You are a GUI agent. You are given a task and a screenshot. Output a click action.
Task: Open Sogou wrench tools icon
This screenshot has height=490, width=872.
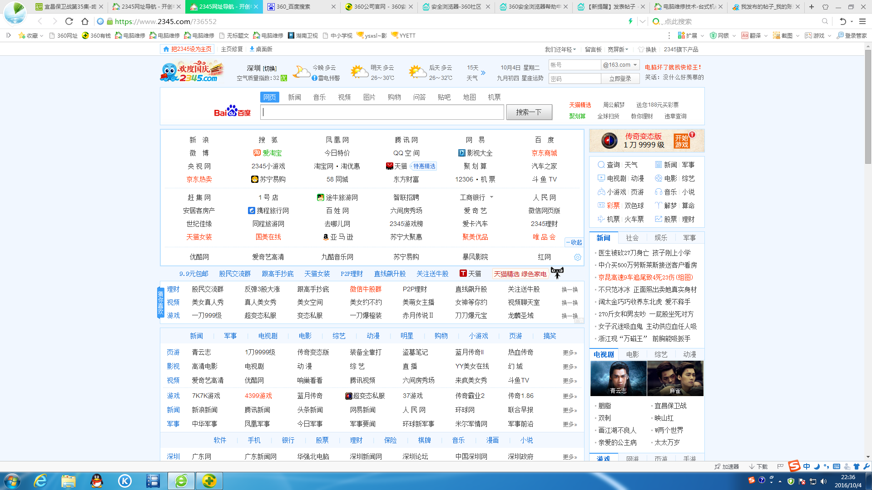tap(866, 466)
